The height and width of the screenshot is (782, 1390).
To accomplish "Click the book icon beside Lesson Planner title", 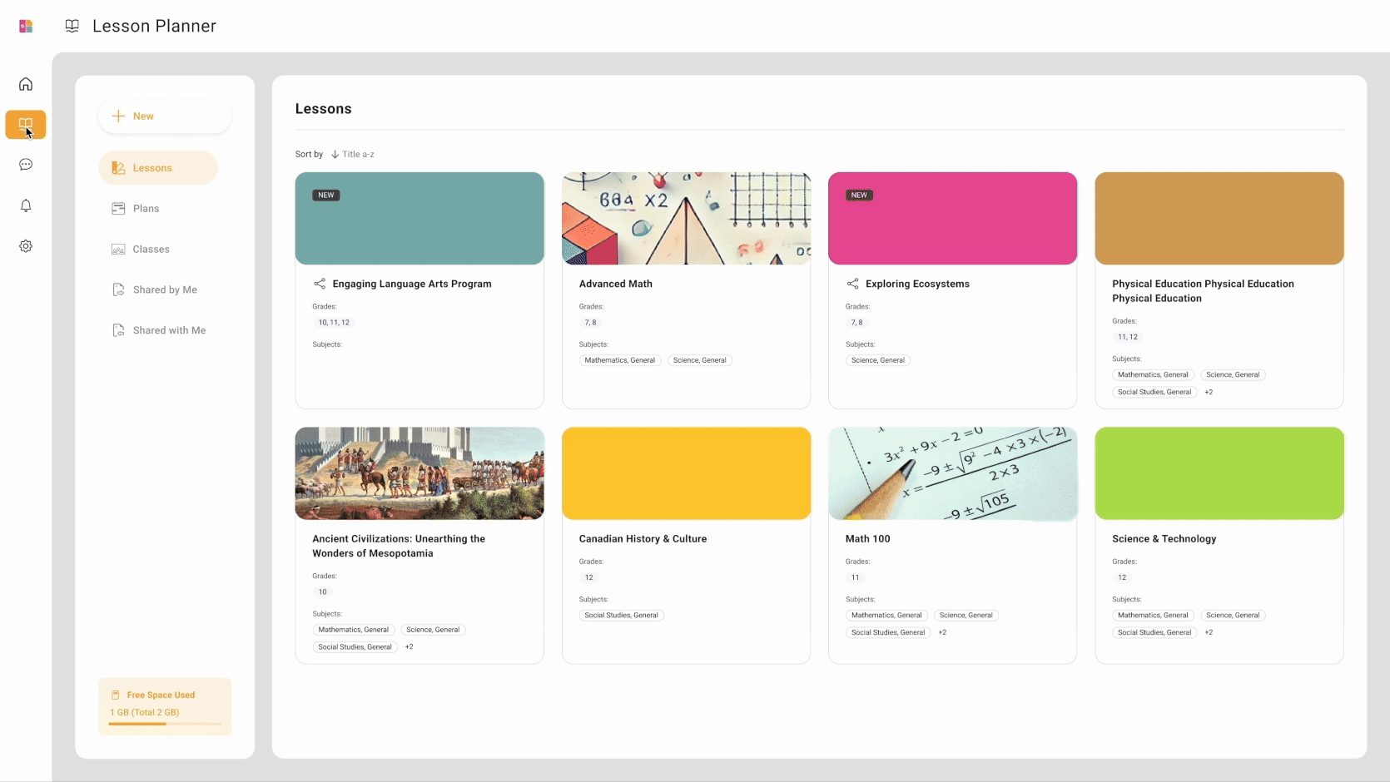I will (x=72, y=27).
